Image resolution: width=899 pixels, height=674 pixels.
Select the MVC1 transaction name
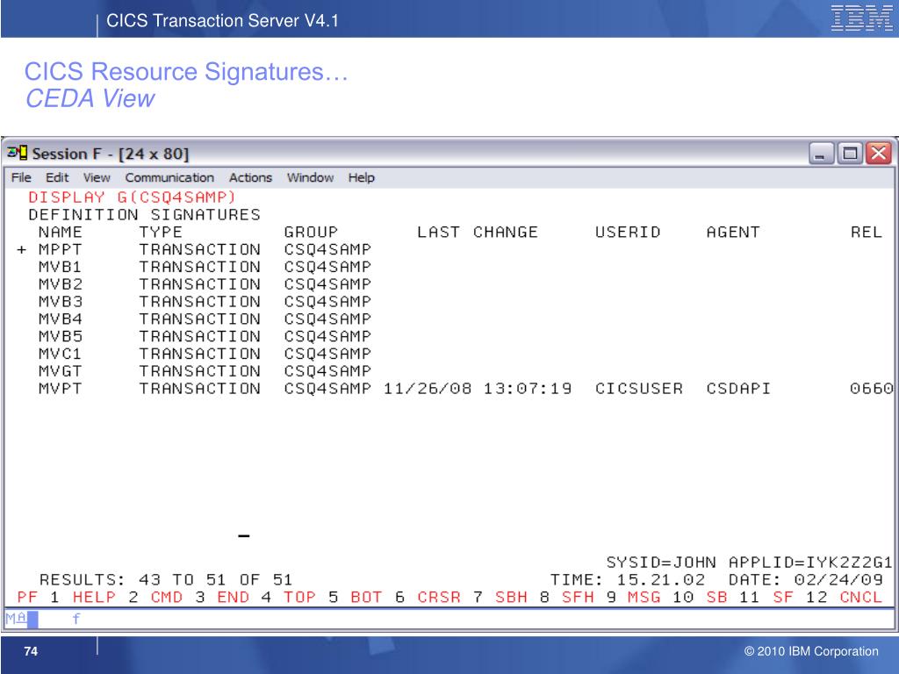click(x=61, y=354)
